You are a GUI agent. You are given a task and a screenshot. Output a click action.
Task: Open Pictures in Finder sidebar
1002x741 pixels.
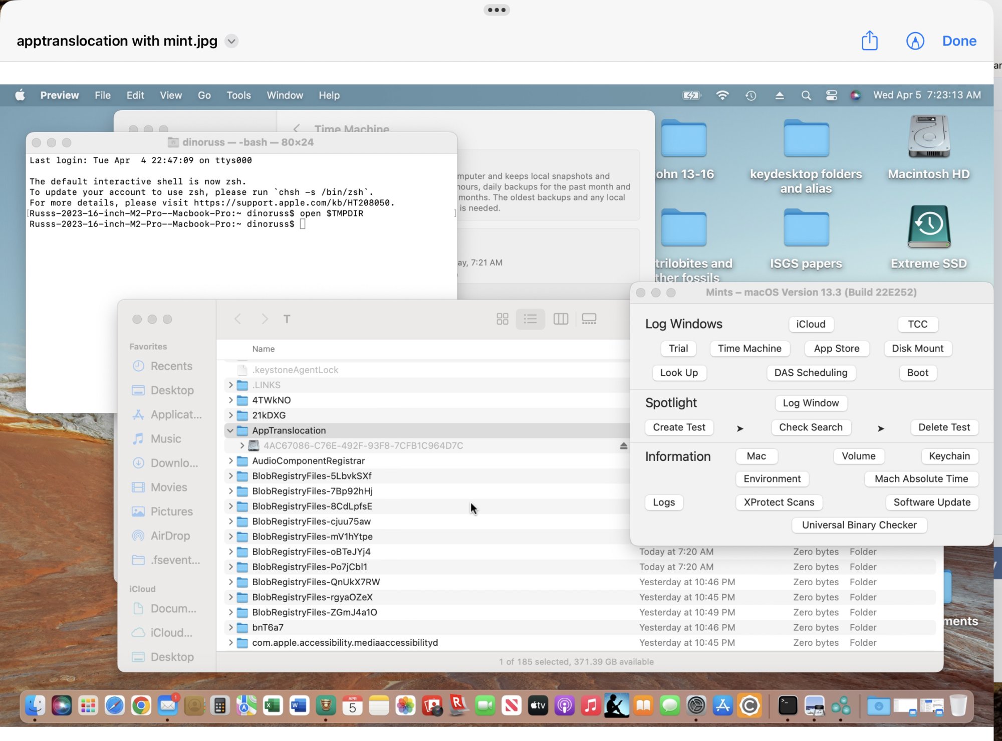163,511
